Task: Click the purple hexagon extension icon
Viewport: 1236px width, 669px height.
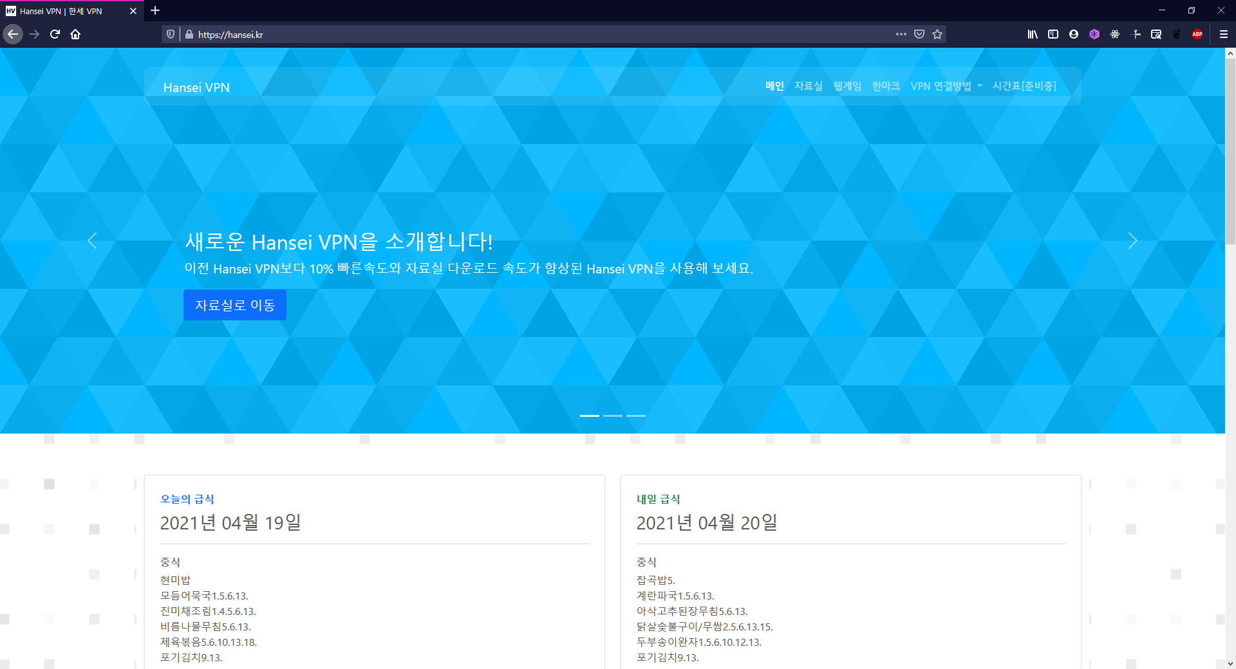Action: (1094, 34)
